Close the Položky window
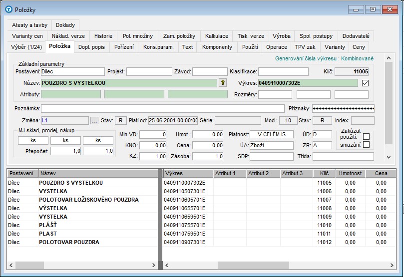The height and width of the screenshot is (277, 404). click(390, 9)
